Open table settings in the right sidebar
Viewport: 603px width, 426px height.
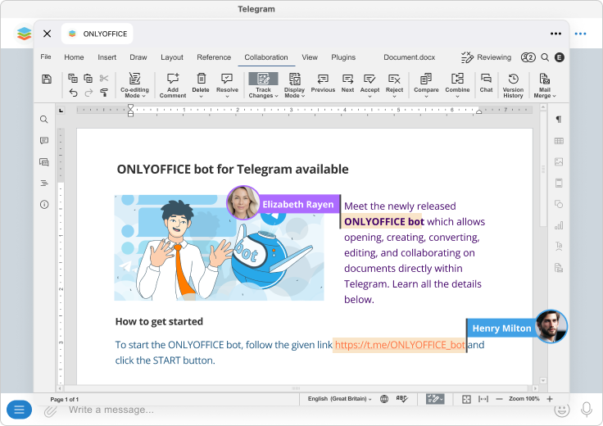point(559,141)
